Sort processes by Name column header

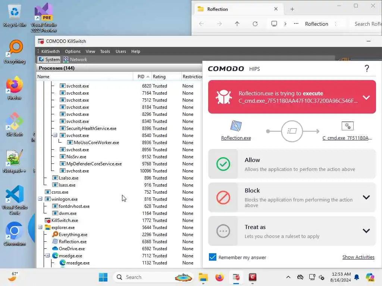coord(84,77)
